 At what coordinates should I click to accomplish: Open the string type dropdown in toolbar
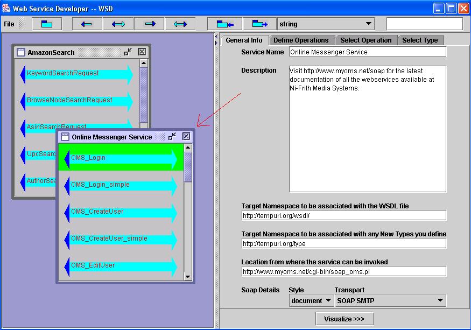point(326,24)
